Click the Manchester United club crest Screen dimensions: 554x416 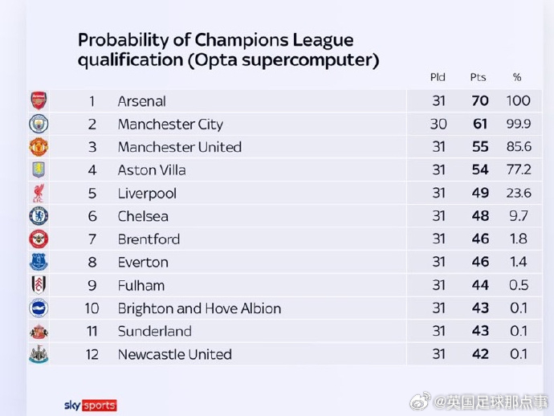[39, 147]
